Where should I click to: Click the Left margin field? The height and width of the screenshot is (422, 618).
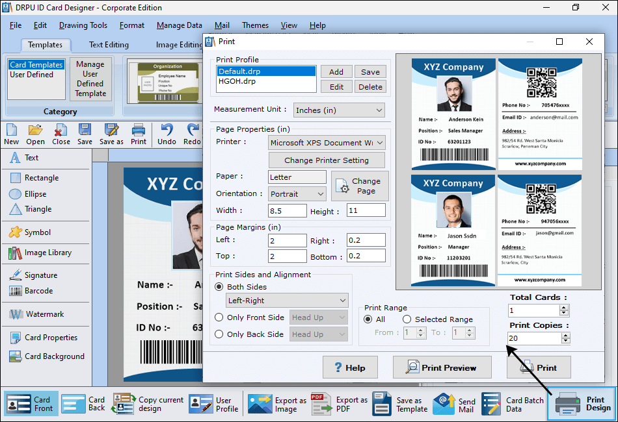[288, 241]
